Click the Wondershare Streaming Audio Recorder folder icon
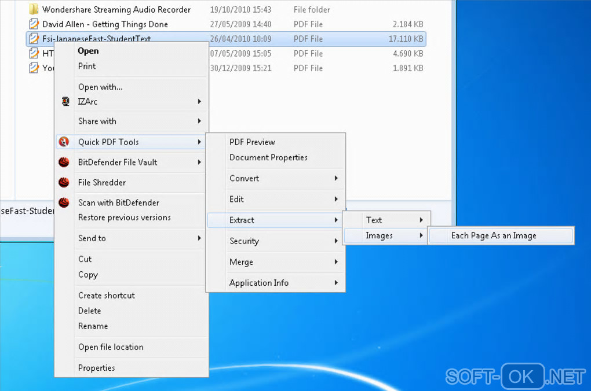Screen dimensions: 591x391 coord(34,9)
